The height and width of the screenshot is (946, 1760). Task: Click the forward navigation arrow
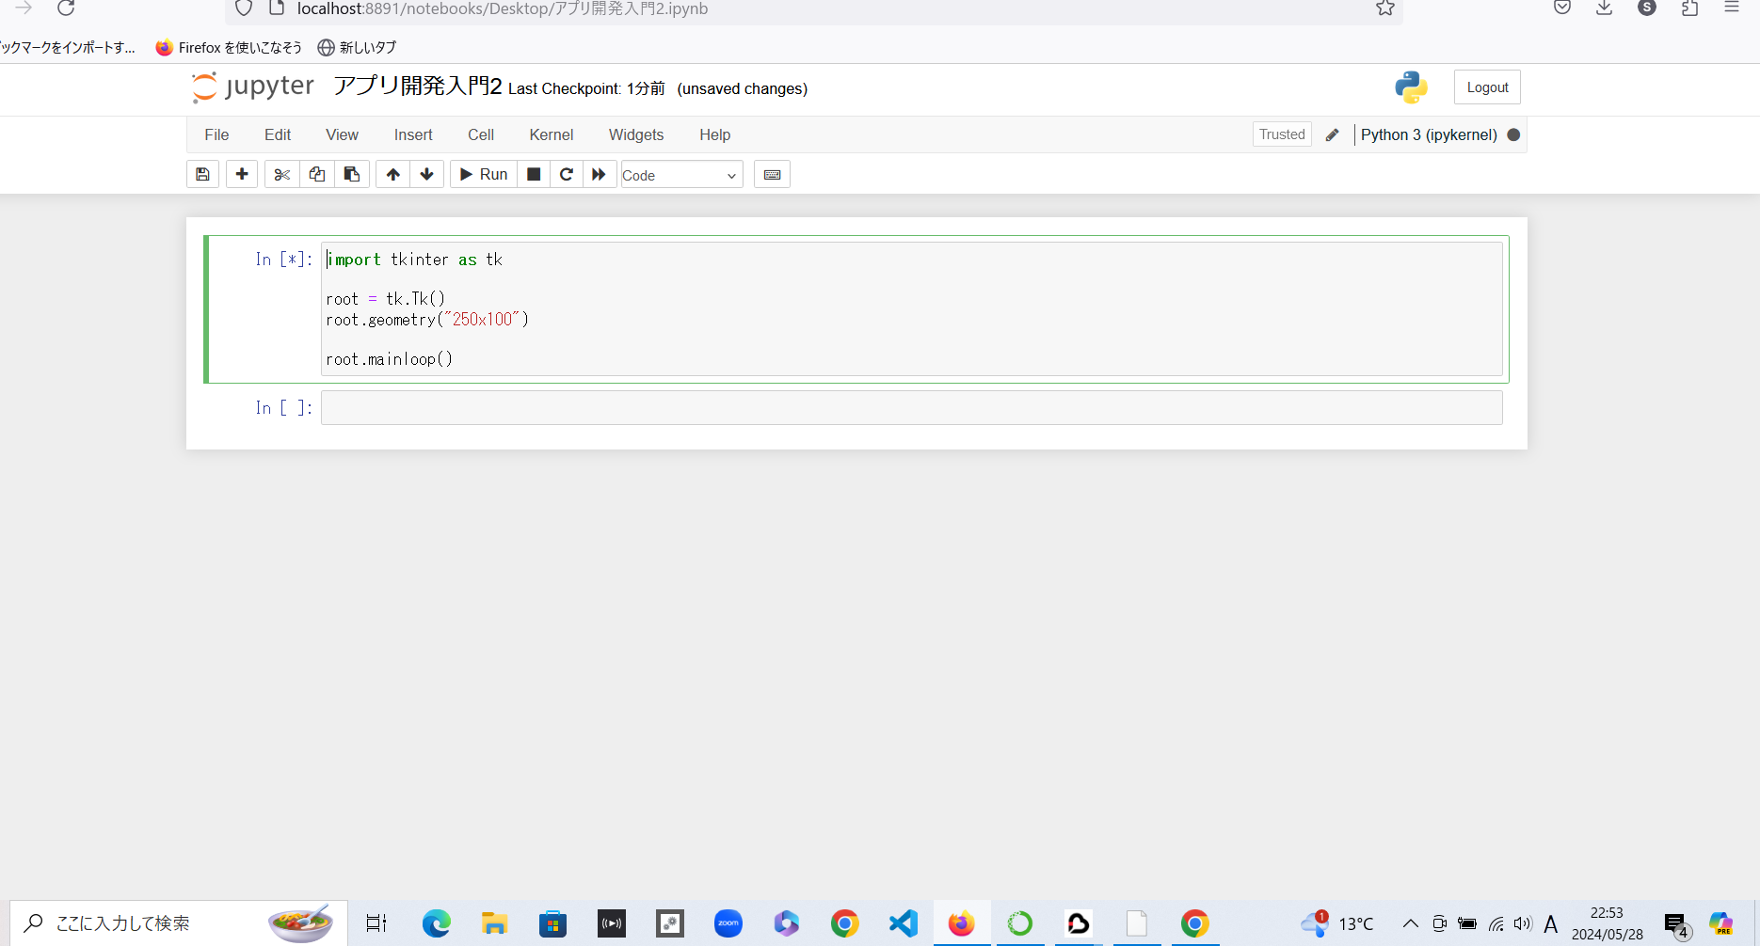[24, 8]
